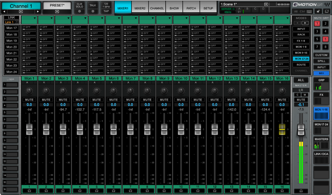Cue Mon 16 with its headphone icon
The width and height of the screenshot is (332, 195).
point(282,191)
